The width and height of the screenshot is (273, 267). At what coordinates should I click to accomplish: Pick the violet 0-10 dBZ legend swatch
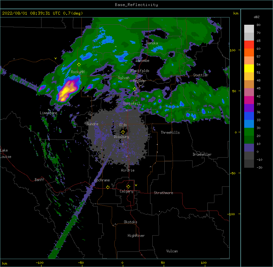(x=249, y=148)
